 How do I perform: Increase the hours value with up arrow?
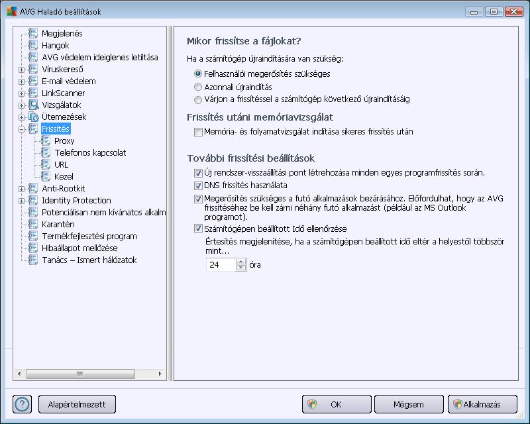point(240,262)
